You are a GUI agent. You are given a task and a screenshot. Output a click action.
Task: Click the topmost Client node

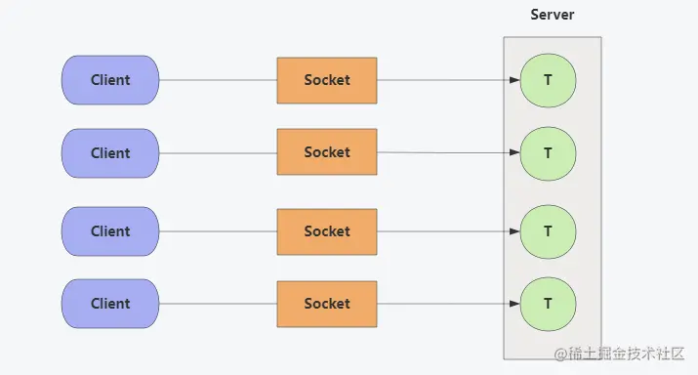click(110, 80)
